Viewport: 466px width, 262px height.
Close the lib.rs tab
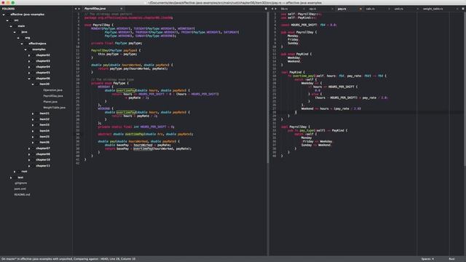[304, 9]
